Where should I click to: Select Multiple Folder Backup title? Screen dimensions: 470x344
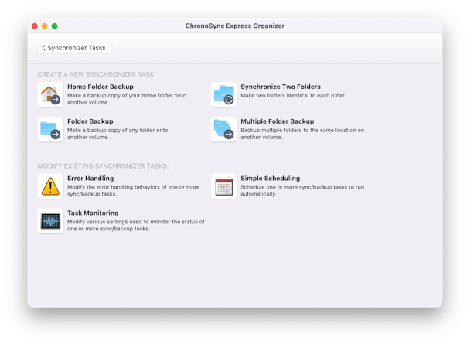(278, 121)
